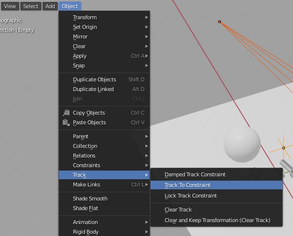Choose Damped Track Constraint
The image size is (293, 236).
pyautogui.click(x=216, y=175)
